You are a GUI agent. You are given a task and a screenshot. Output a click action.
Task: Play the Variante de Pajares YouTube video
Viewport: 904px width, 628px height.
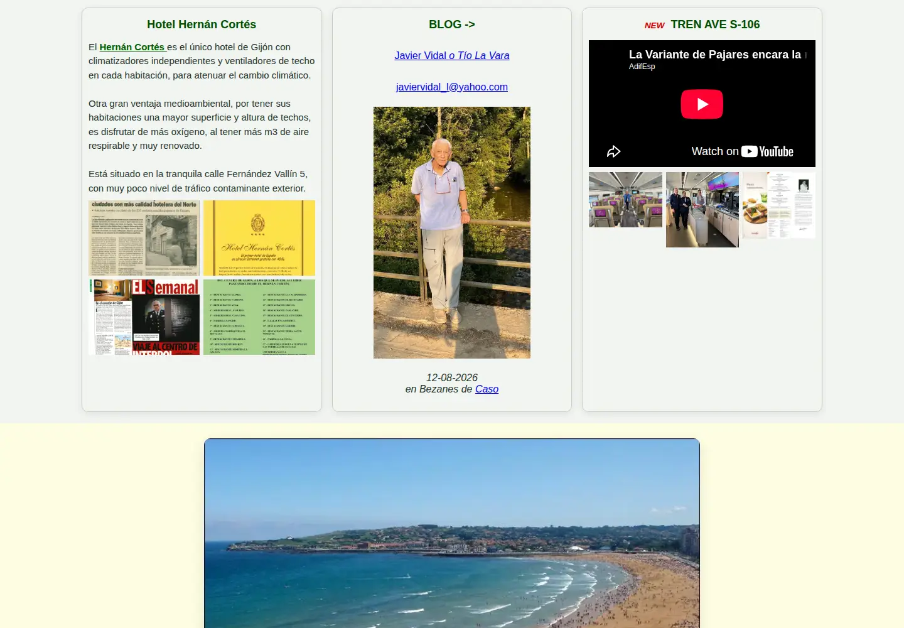[702, 104]
